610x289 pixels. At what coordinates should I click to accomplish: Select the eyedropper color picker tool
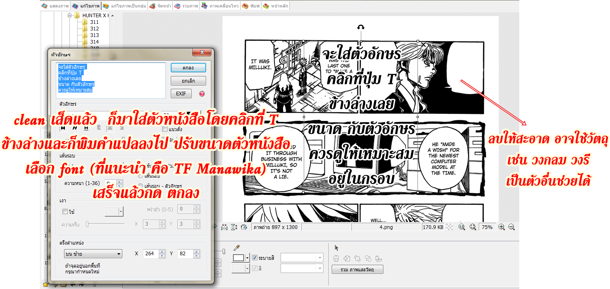point(236,248)
